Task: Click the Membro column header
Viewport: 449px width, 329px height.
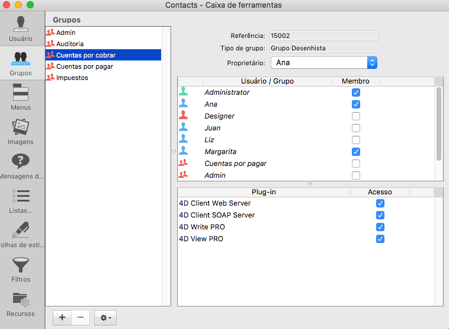Action: pos(355,81)
